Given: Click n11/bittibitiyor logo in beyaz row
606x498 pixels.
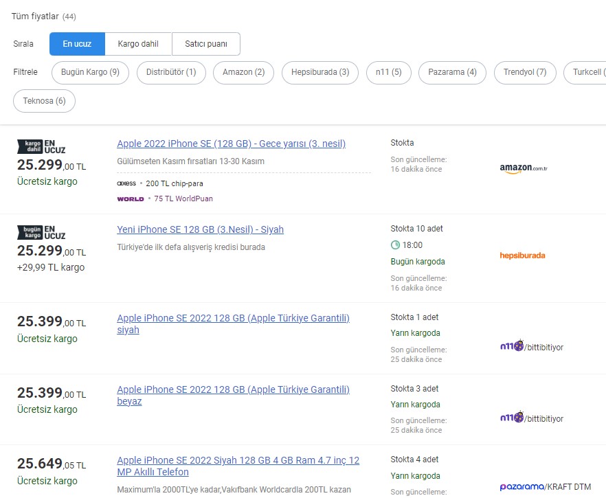Looking at the screenshot, I should pyautogui.click(x=531, y=417).
